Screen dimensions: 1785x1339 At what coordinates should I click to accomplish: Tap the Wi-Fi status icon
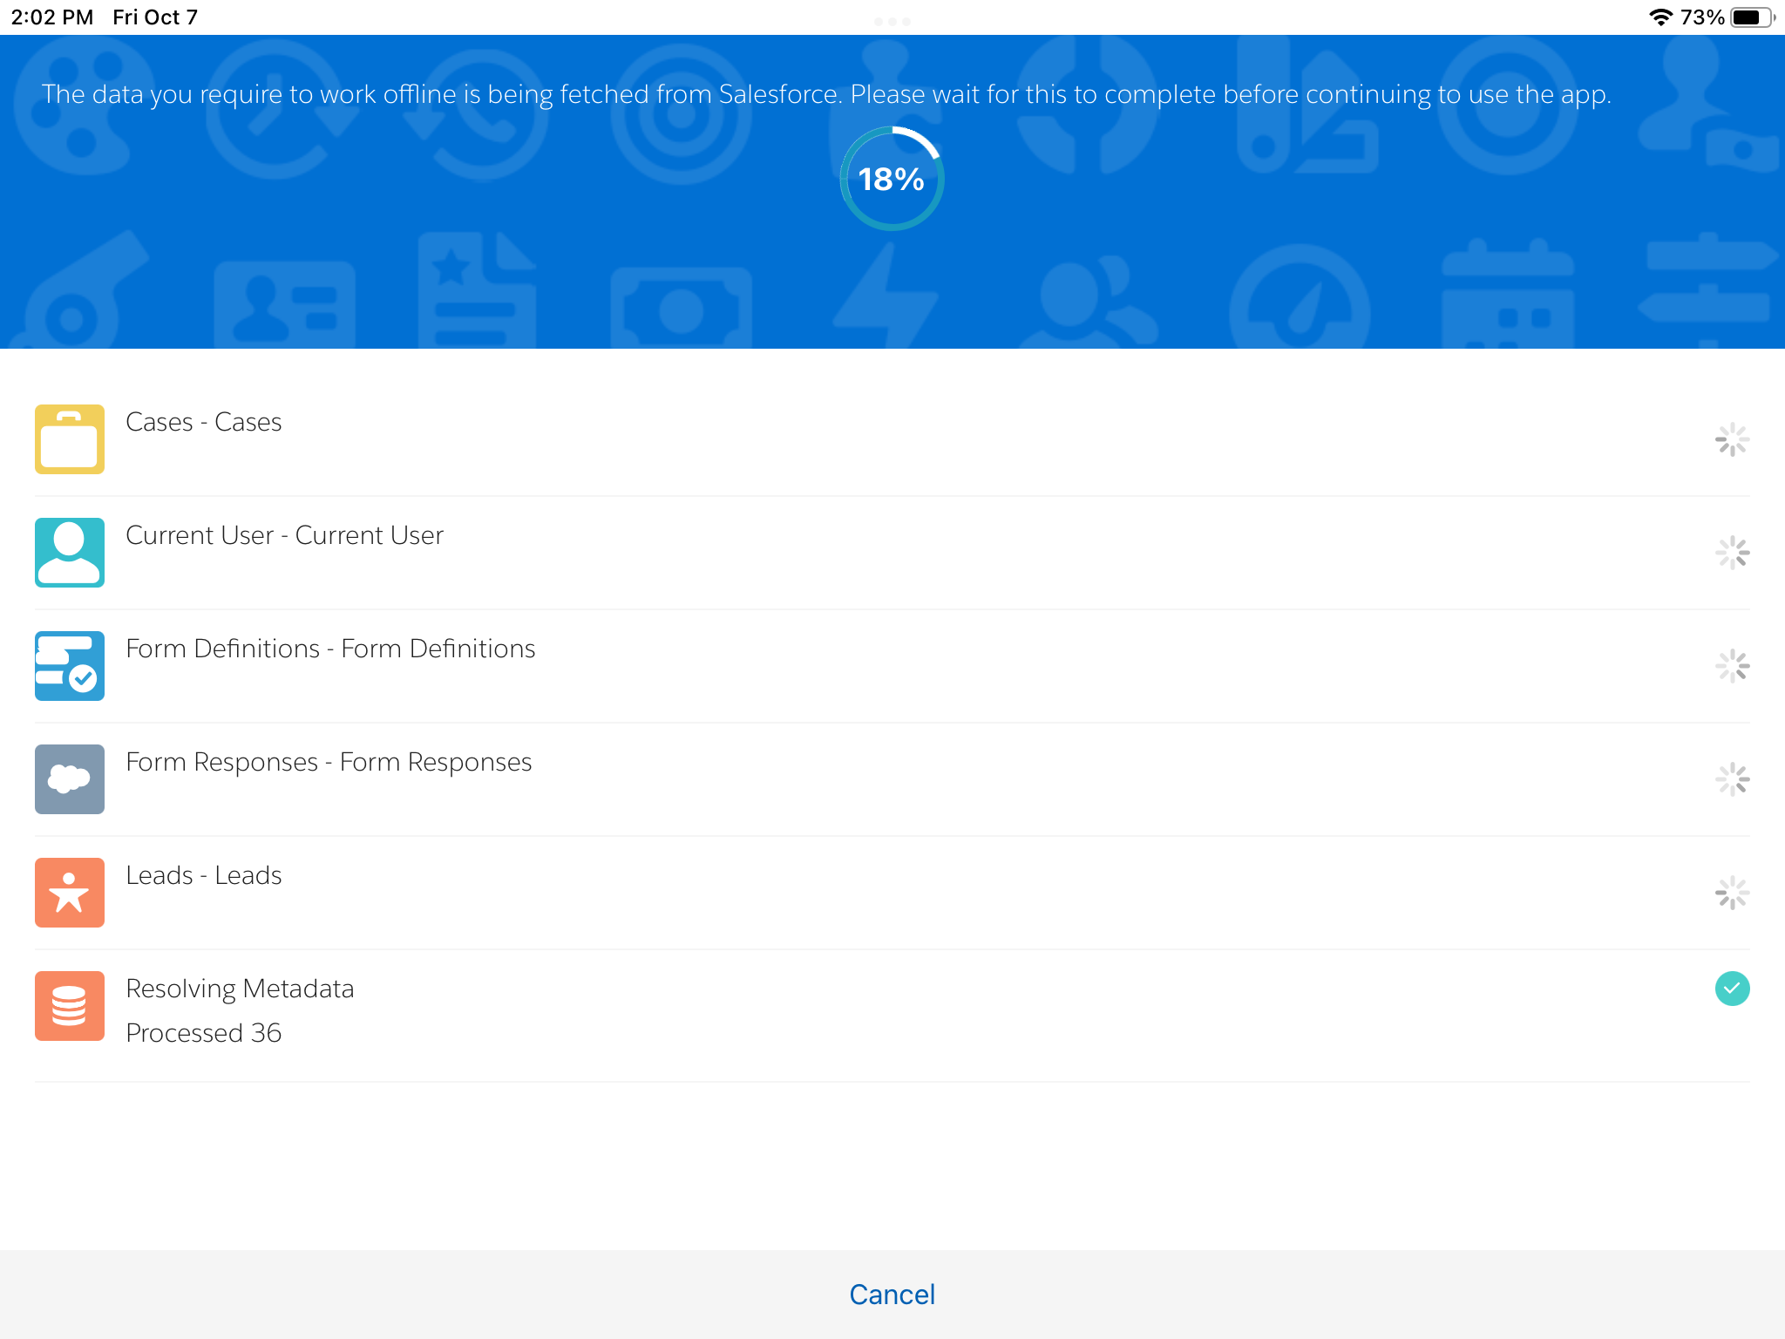[1660, 17]
